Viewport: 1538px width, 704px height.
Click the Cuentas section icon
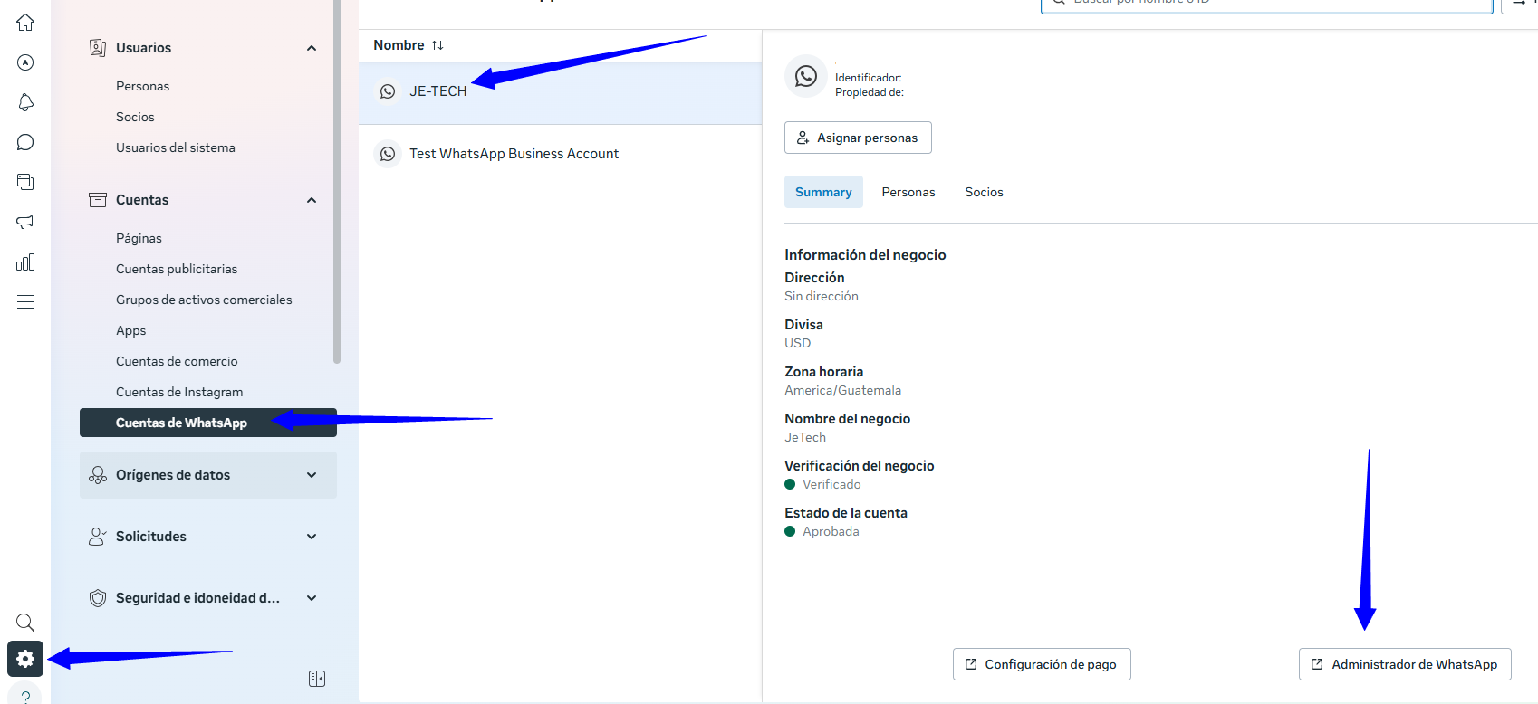(x=98, y=200)
